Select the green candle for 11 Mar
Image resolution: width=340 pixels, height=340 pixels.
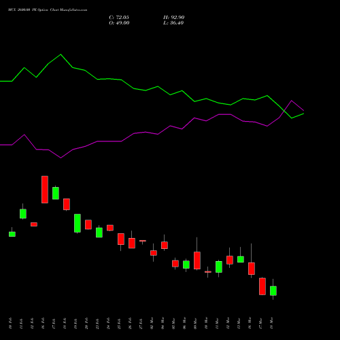click(219, 267)
